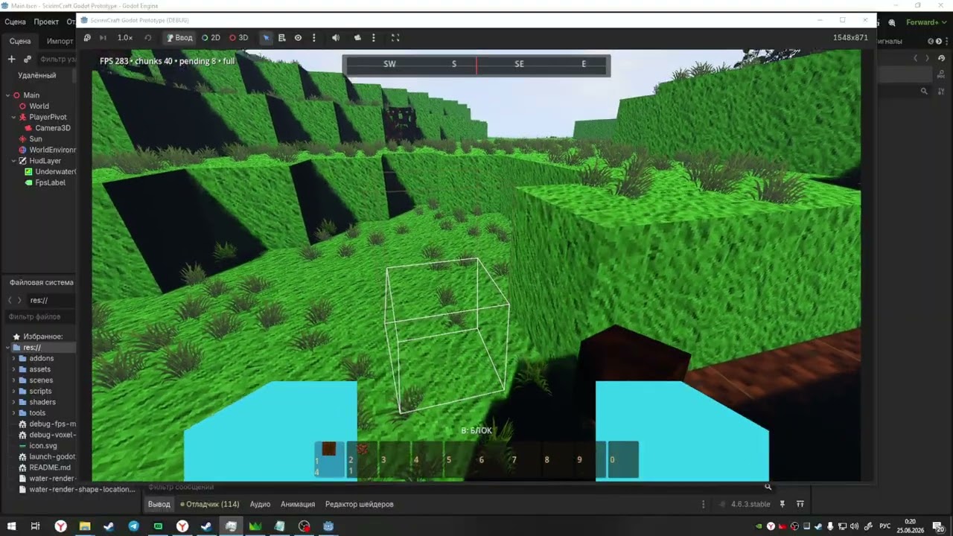Collapse the HudLayer node arrow
The image size is (953, 536).
[x=13, y=161]
